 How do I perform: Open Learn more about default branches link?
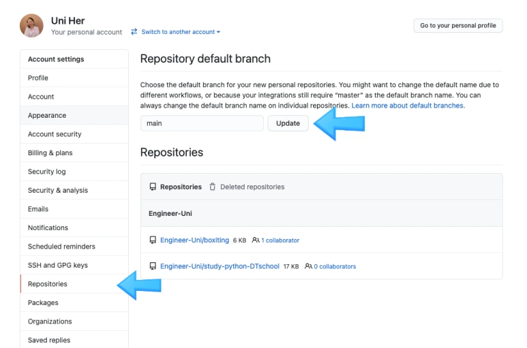tap(408, 106)
